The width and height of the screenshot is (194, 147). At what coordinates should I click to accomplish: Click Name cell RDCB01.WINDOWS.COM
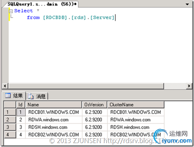coord(54,112)
